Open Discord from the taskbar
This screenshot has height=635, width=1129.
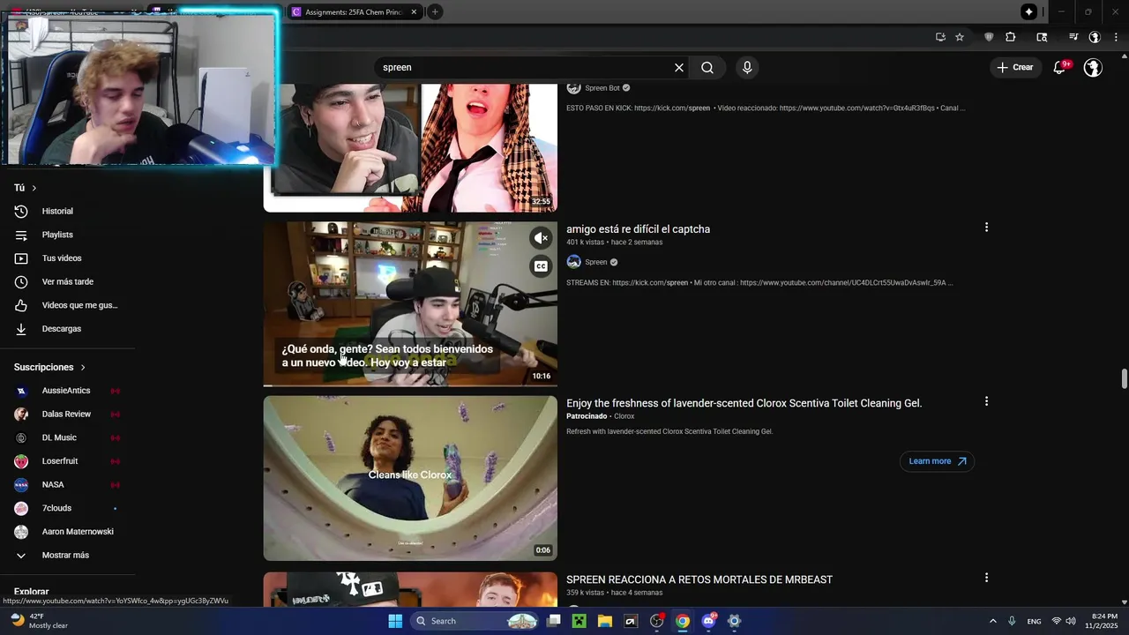pos(708,621)
